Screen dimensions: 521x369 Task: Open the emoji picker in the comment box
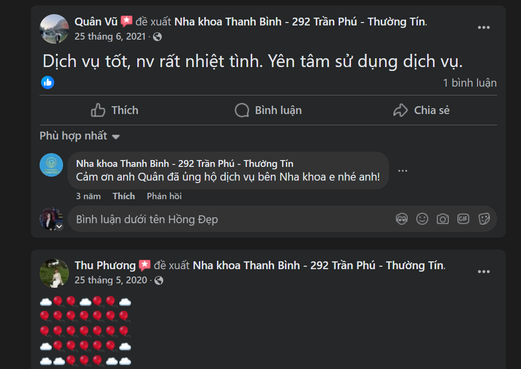click(x=422, y=219)
